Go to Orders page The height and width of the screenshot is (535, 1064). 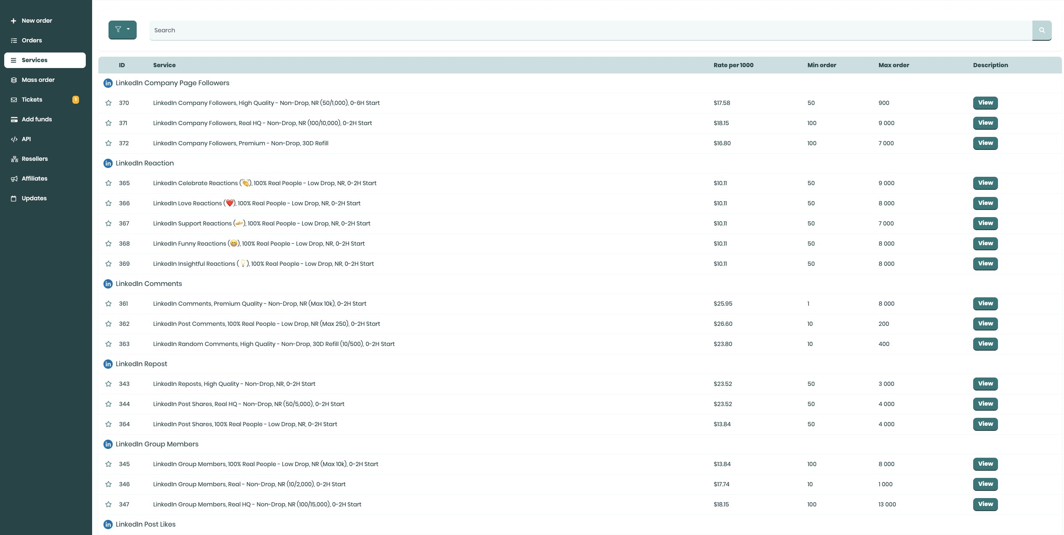[x=45, y=40]
